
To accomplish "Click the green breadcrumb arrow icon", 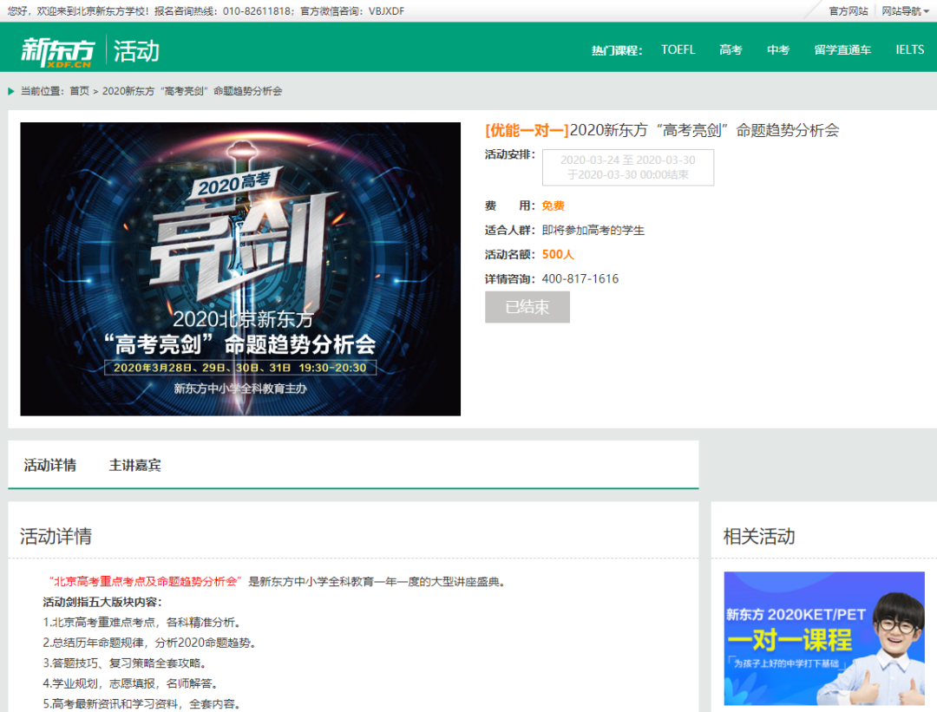I will (11, 91).
